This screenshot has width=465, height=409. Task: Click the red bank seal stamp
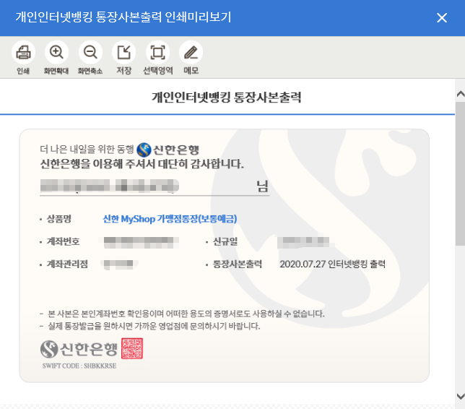(132, 348)
